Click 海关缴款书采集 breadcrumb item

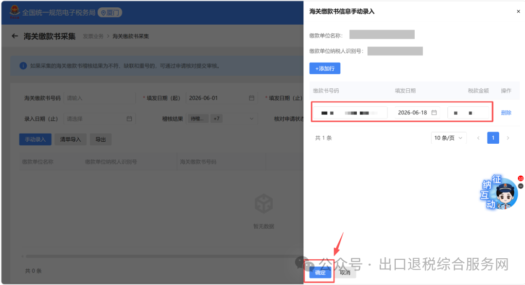click(x=131, y=36)
